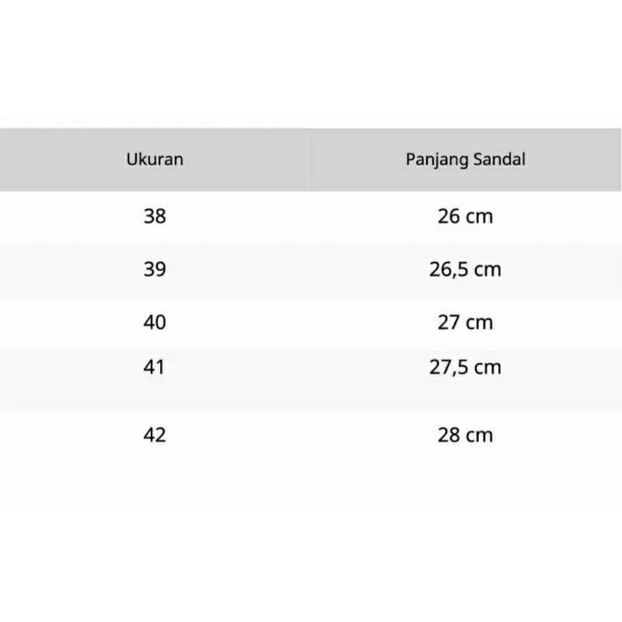Click the cm unit beside 27,5

pyautogui.click(x=487, y=367)
